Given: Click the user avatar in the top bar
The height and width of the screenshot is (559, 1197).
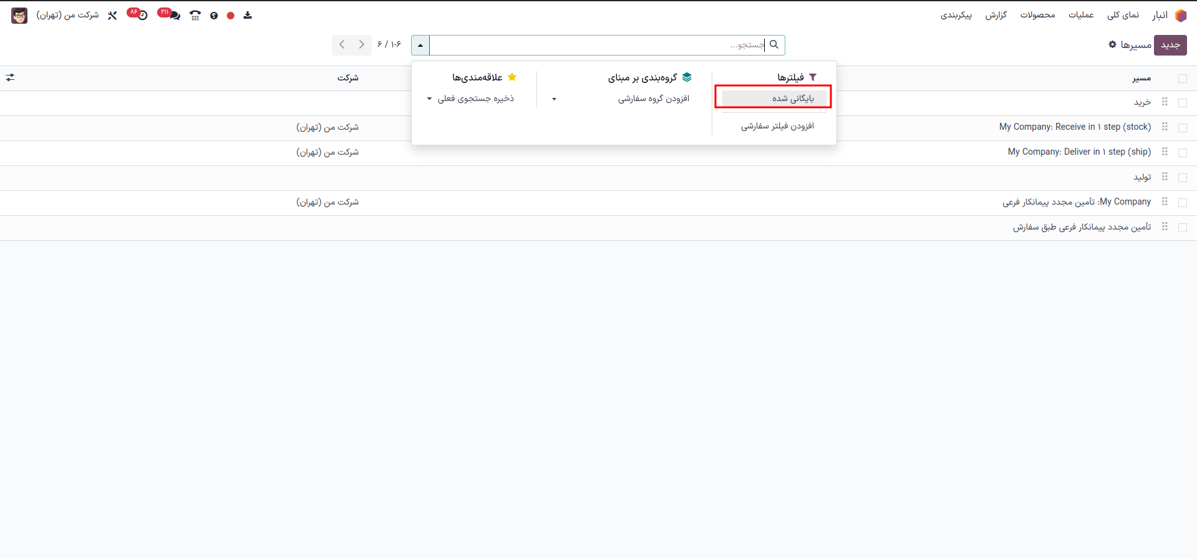Looking at the screenshot, I should click(x=19, y=16).
